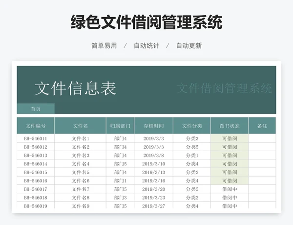Select 分类1 in the BH-546013 row
This screenshot has height=225, width=293.
(x=192, y=156)
